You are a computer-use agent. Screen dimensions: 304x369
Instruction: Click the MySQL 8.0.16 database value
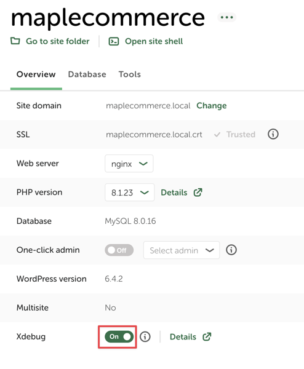tap(130, 221)
